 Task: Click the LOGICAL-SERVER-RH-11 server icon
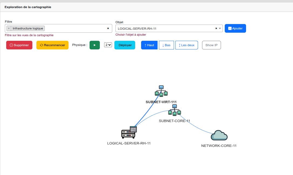click(129, 132)
